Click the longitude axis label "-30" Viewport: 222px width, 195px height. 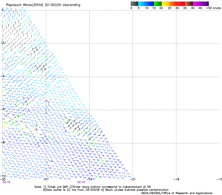(x=3, y=179)
